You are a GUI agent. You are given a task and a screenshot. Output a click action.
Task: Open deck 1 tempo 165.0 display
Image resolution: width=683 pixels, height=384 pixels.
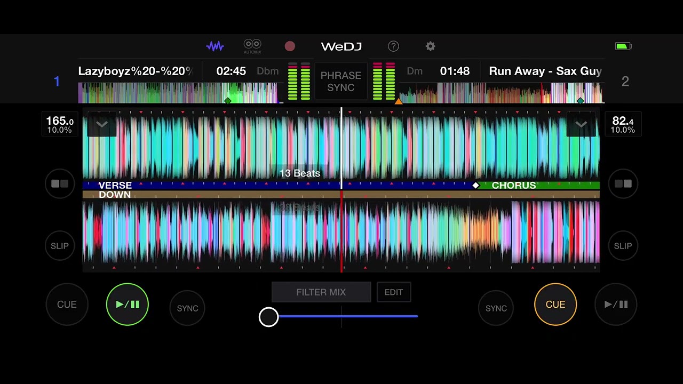[x=60, y=125]
